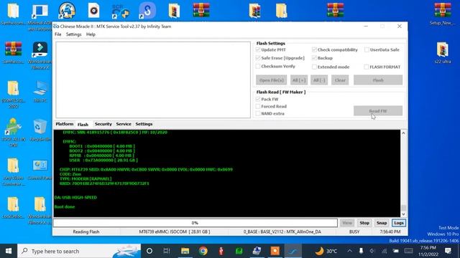
Task: Switch to the Flash tab
Action: point(83,124)
